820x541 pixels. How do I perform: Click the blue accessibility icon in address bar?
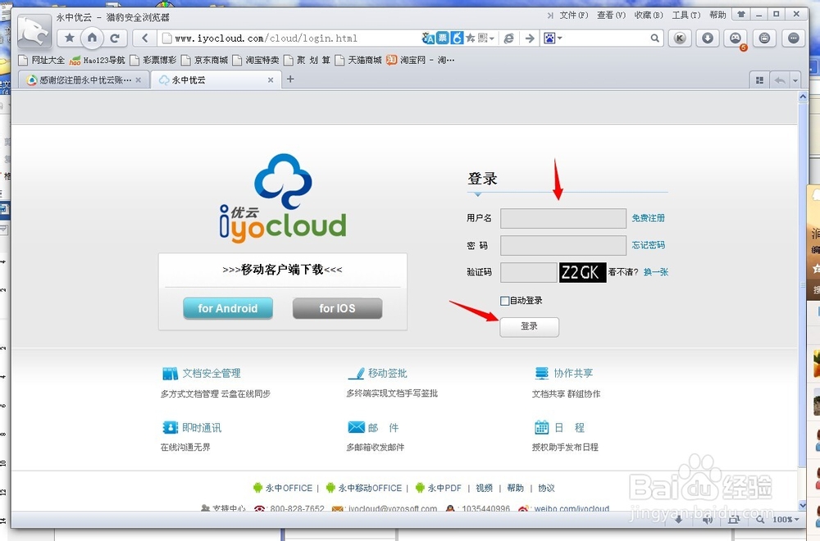click(x=457, y=38)
